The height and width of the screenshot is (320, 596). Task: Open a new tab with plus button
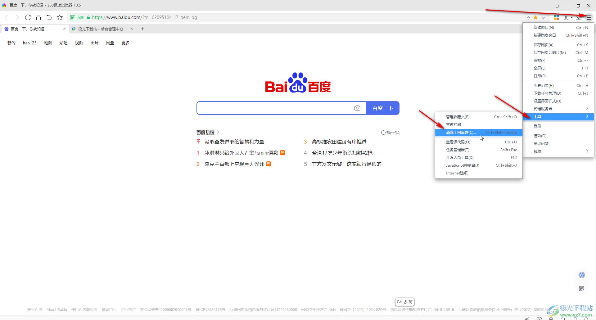(x=142, y=29)
